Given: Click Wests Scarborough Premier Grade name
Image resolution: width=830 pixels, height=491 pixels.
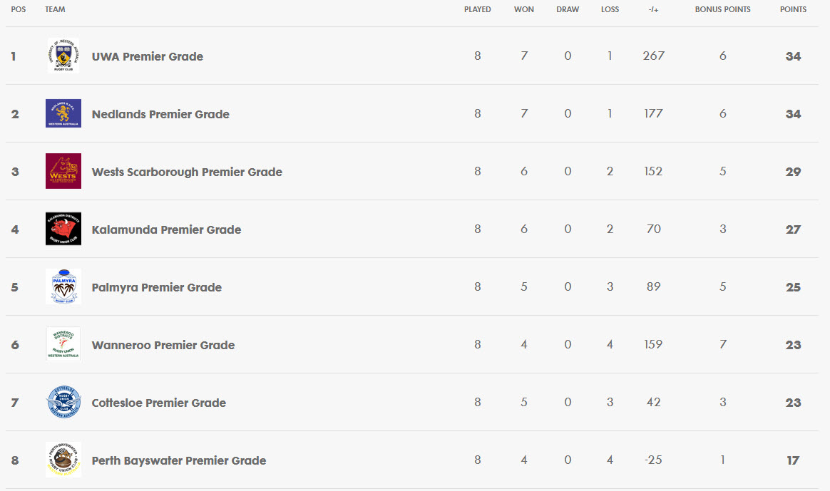Looking at the screenshot, I should 187,172.
